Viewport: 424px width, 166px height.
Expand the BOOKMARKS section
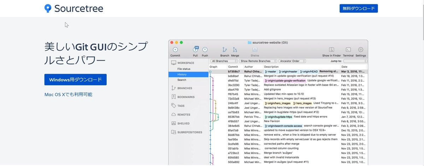pos(186,97)
